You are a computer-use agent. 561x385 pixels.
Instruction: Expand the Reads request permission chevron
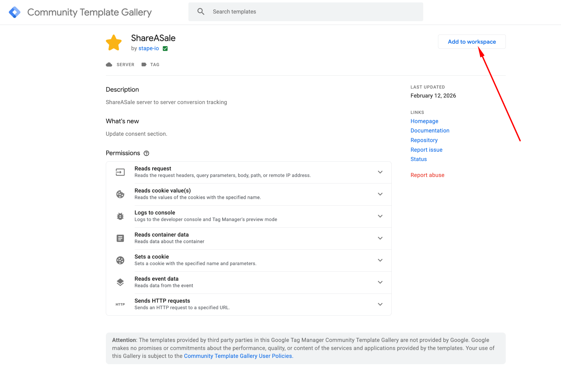point(380,172)
